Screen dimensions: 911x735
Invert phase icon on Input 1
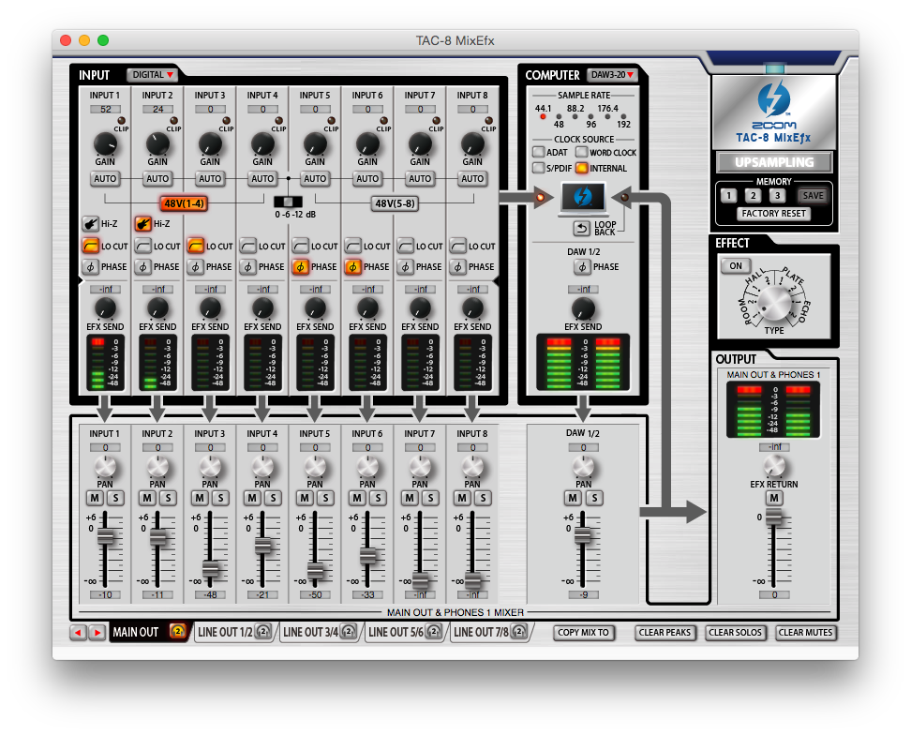90,266
